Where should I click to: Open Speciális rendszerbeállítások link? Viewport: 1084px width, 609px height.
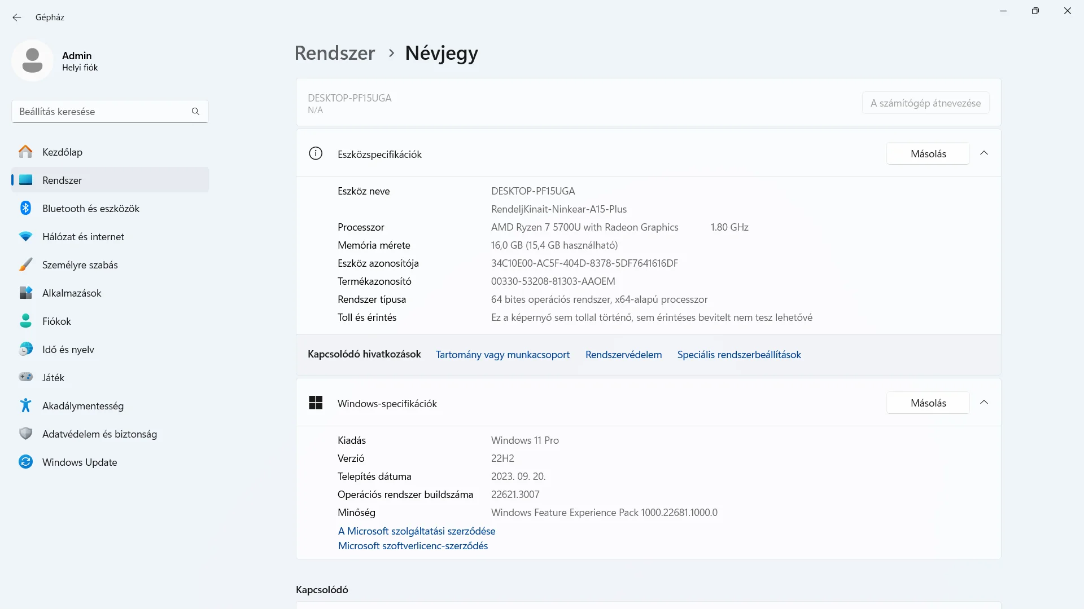[739, 355]
